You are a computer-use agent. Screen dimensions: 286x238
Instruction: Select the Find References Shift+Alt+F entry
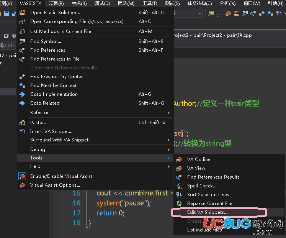click(95, 50)
